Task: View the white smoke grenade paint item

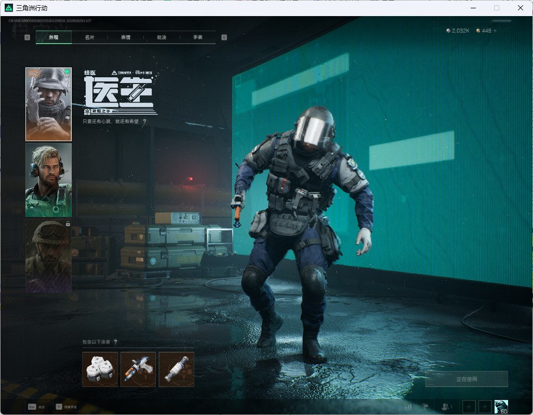Action: [x=177, y=369]
